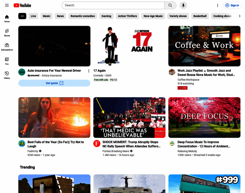Select the Music category chip
Image resolution: width=245 pixels, height=193 pixels.
coord(46,16)
